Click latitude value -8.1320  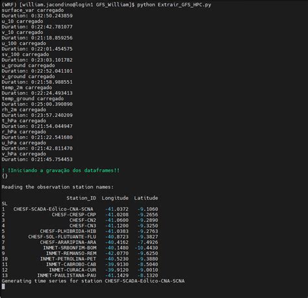click(148, 276)
